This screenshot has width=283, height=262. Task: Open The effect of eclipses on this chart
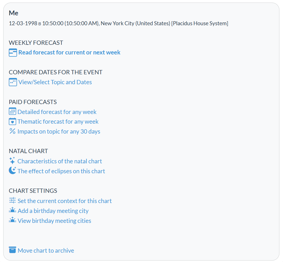61,171
